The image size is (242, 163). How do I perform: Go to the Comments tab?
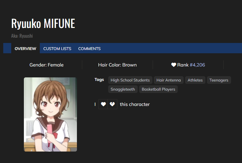point(89,49)
